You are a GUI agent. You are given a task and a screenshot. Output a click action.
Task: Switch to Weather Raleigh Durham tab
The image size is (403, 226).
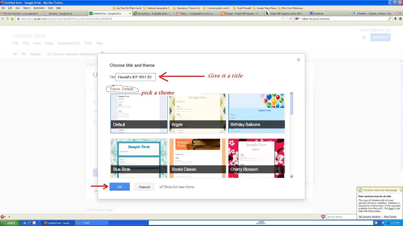click(375, 14)
